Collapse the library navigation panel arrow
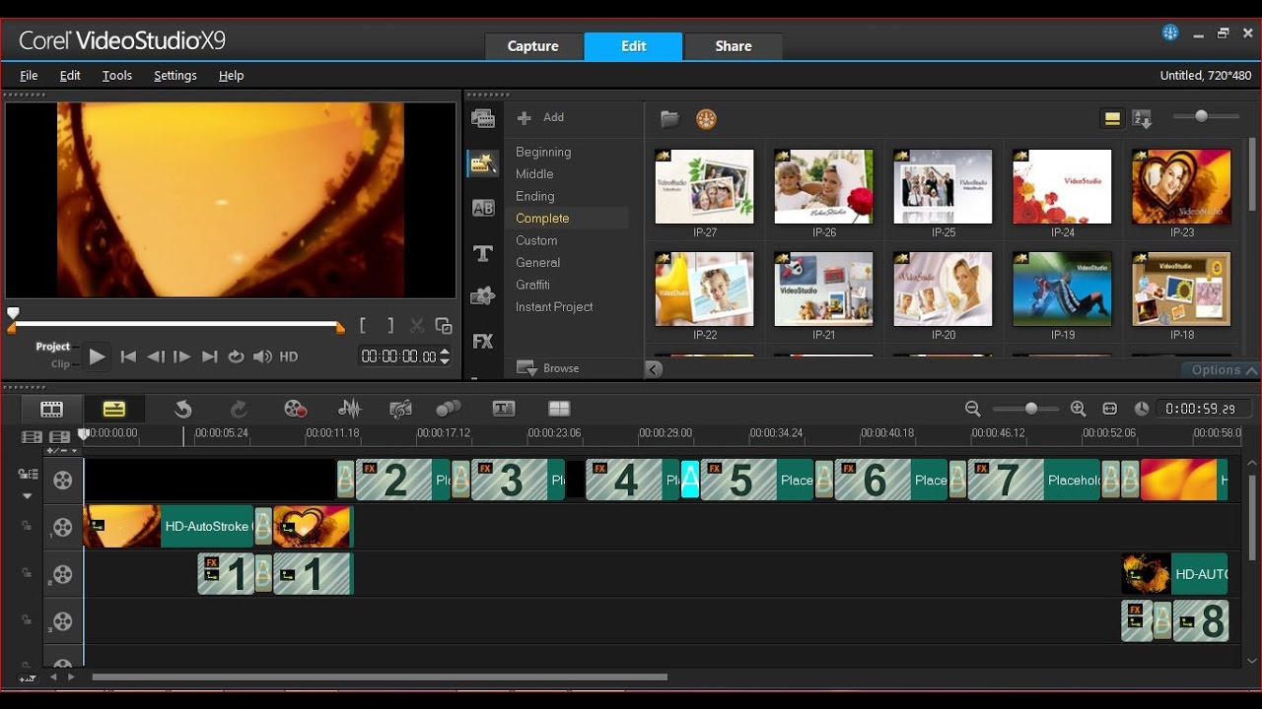The height and width of the screenshot is (709, 1262). point(654,369)
